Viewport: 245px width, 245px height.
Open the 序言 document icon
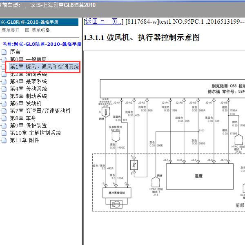click(4, 52)
